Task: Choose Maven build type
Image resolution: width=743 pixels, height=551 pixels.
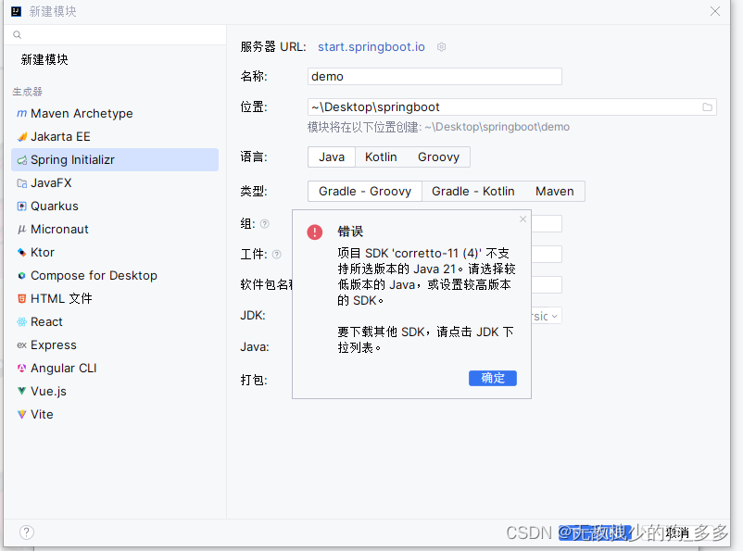Action: [x=554, y=192]
